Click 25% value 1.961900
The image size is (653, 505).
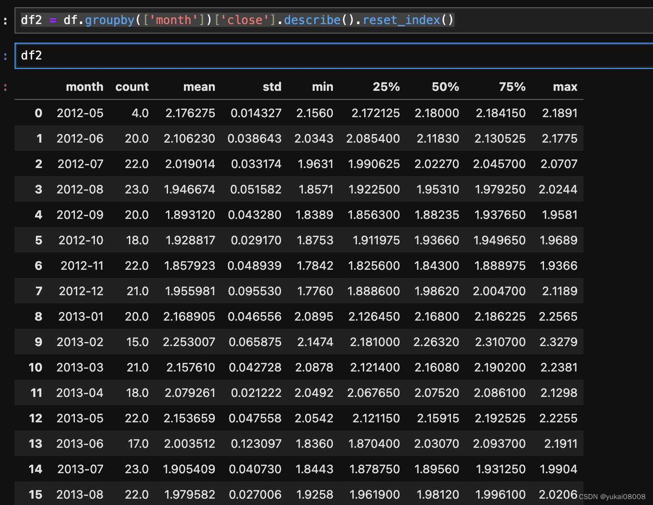375,495
